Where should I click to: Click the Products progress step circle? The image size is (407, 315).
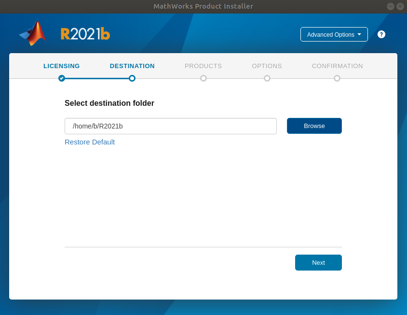click(x=203, y=78)
